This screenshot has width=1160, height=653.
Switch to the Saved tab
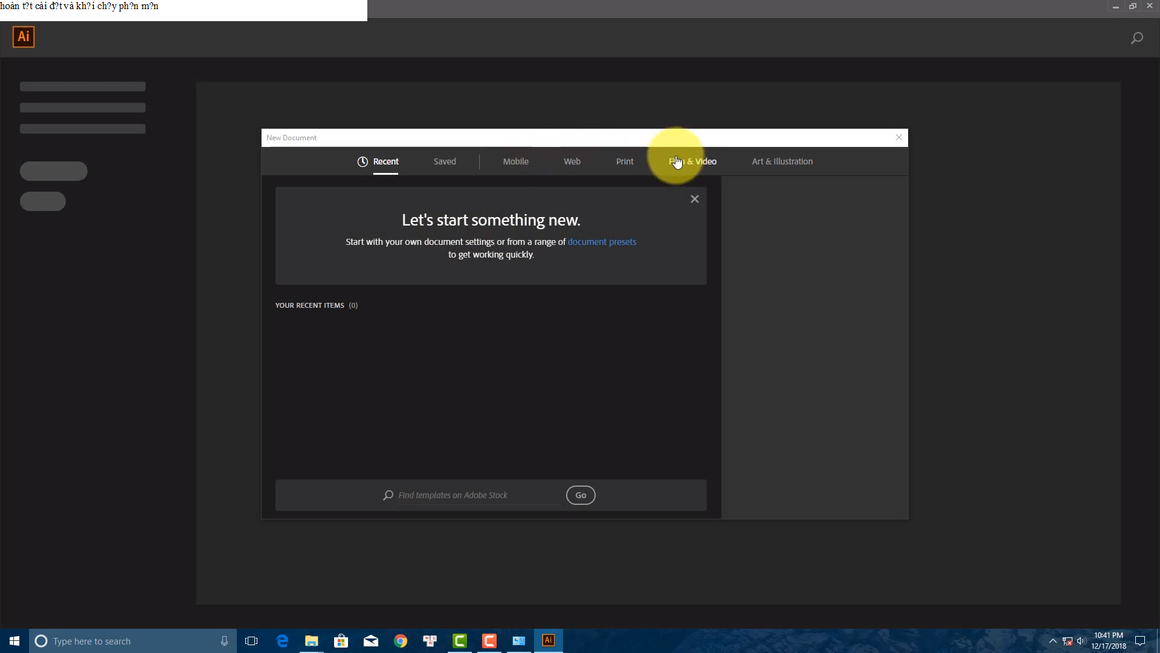(x=444, y=161)
